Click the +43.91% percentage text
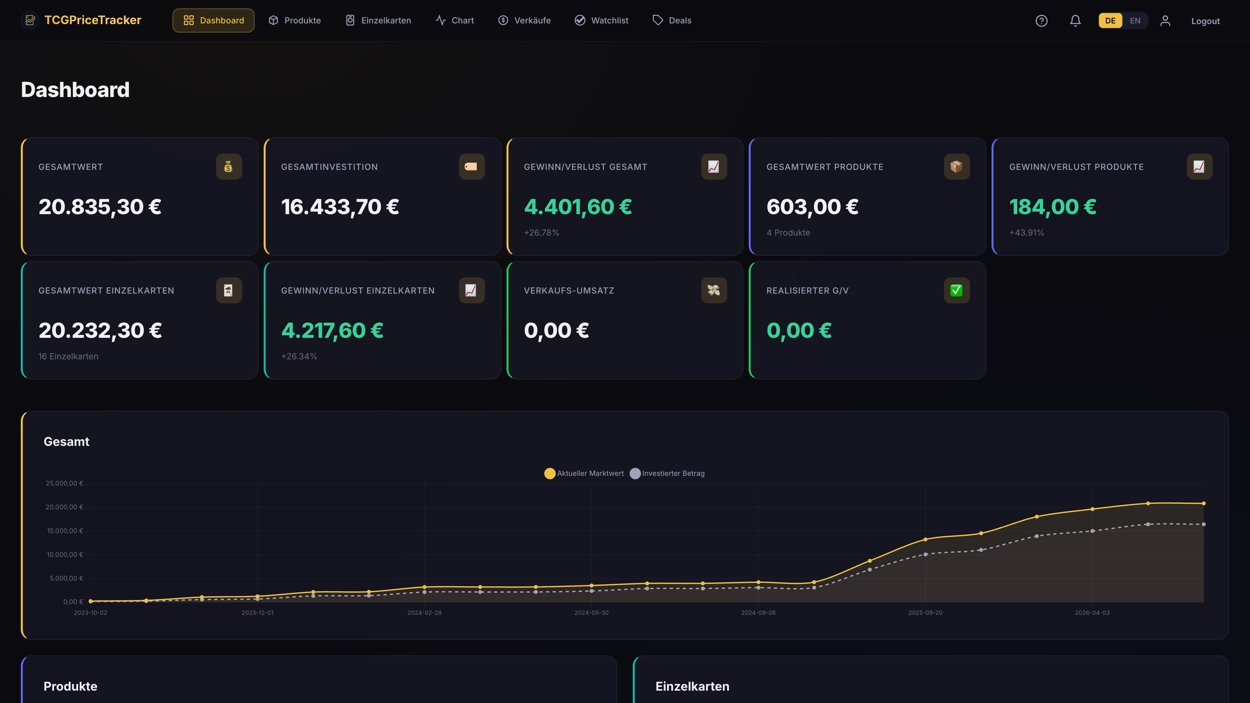Screen dimensions: 1250x703 pyautogui.click(x=1027, y=233)
